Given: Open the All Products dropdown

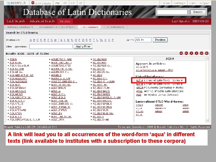Looking at the screenshot, I should (x=41, y=3).
